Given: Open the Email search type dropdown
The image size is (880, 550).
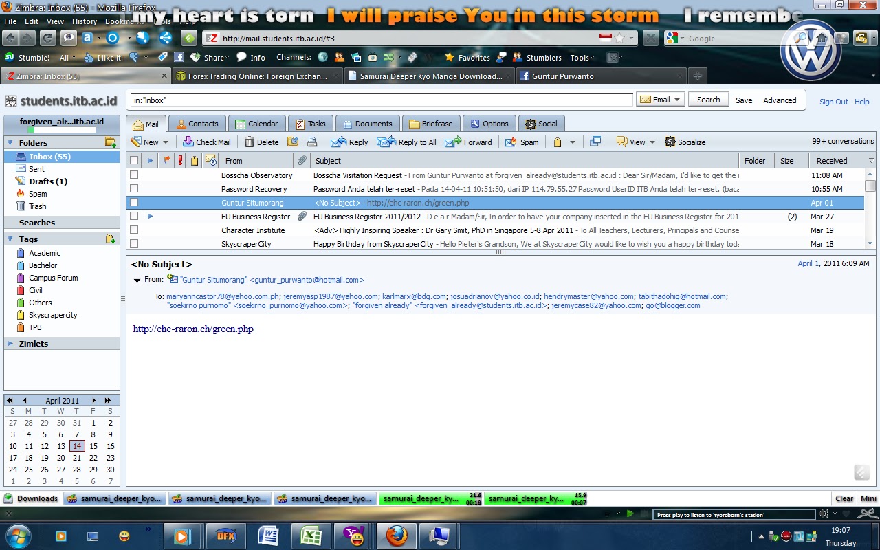Looking at the screenshot, I should 661,100.
